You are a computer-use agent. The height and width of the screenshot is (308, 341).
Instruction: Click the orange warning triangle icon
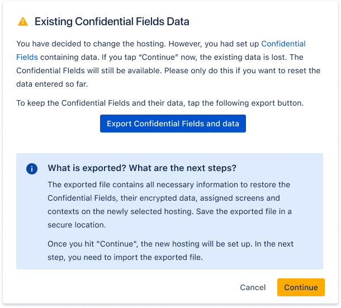[22, 22]
